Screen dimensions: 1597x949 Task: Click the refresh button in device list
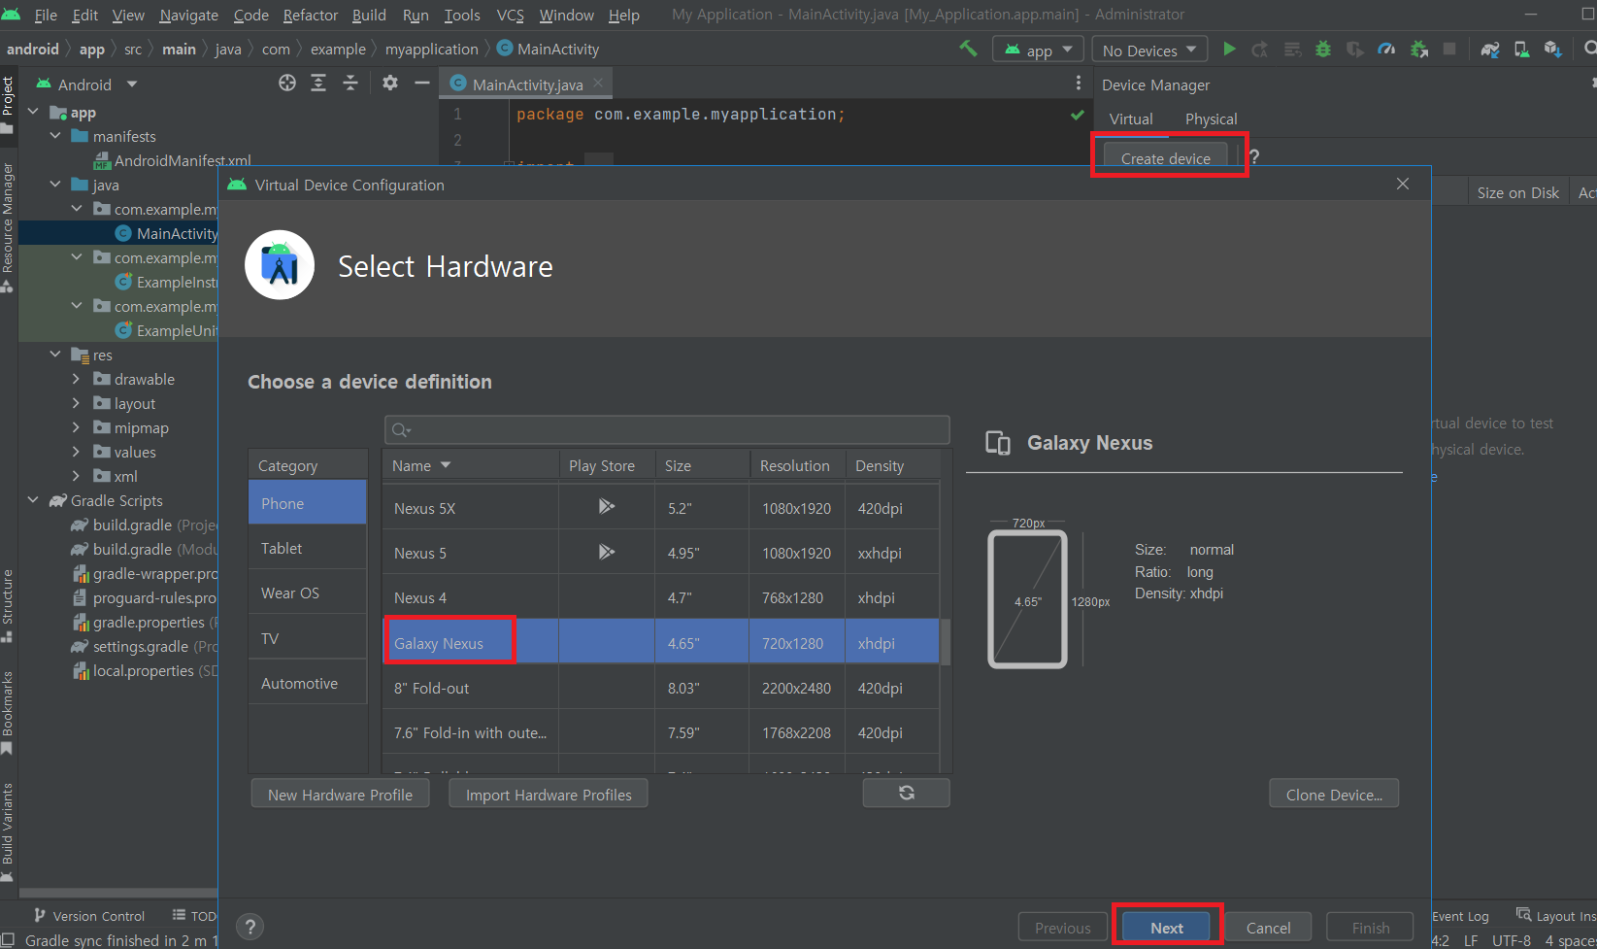pyautogui.click(x=906, y=793)
